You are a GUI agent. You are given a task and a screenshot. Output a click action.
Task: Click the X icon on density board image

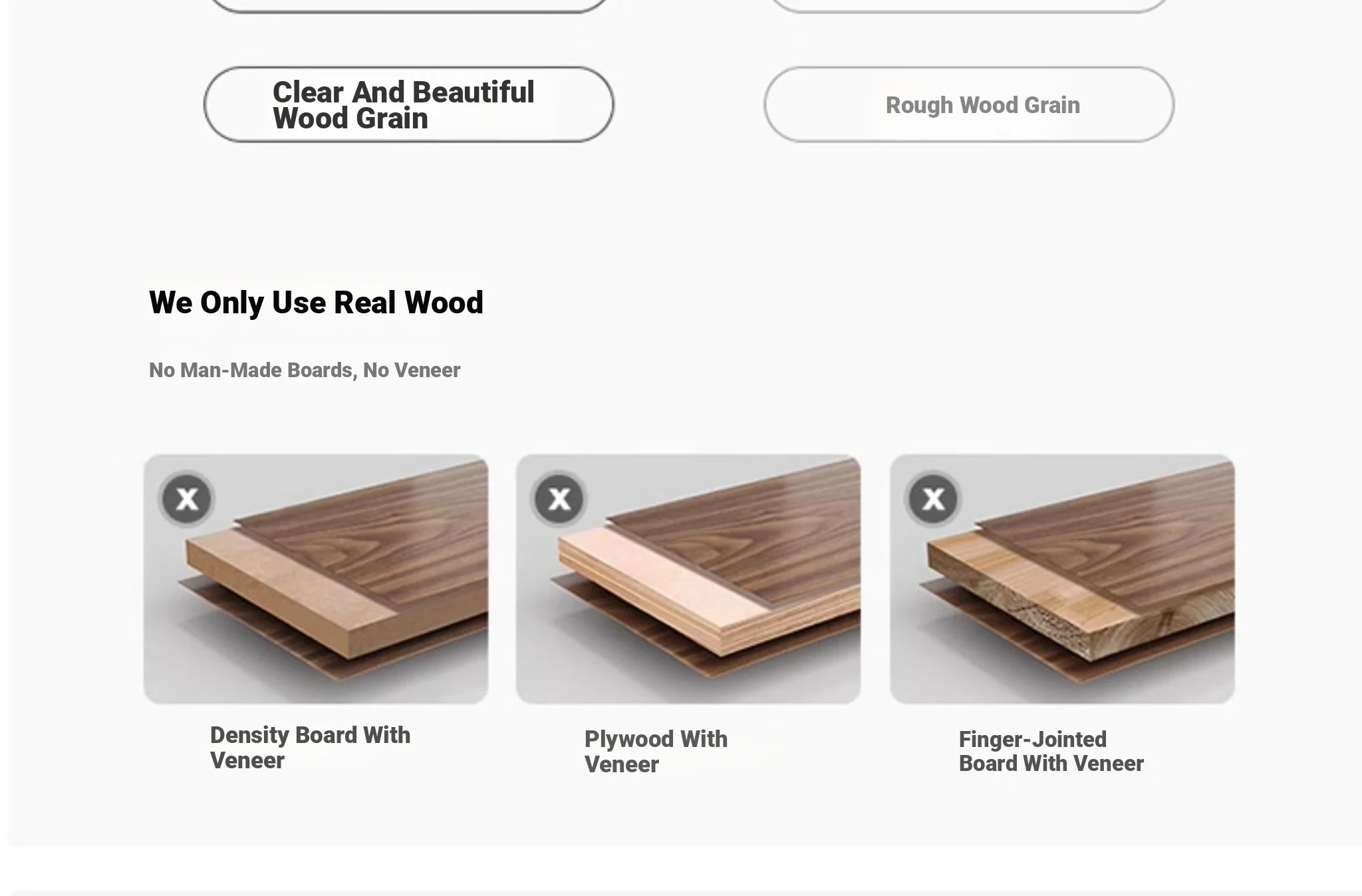[x=187, y=498]
